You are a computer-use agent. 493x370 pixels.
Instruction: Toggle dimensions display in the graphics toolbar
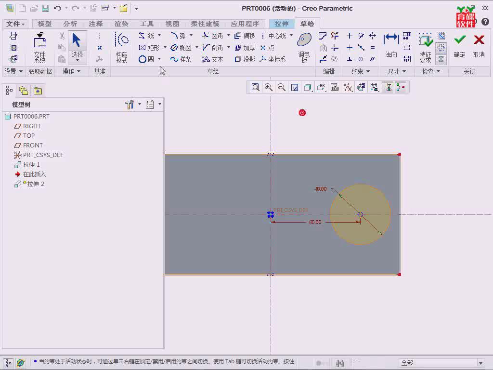point(374,87)
